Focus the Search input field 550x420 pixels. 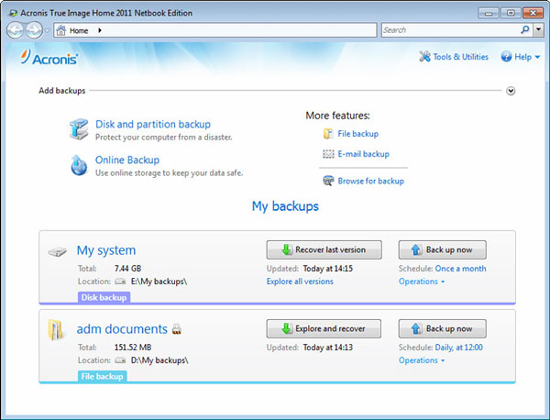[449, 30]
